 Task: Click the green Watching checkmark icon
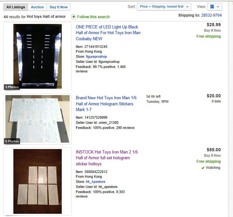tap(203, 168)
